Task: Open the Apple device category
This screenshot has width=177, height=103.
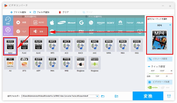Action: point(52,23)
